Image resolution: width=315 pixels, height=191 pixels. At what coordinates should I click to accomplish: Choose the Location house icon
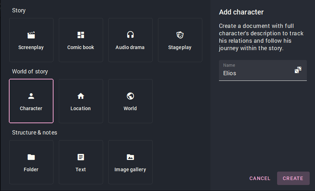click(x=81, y=96)
